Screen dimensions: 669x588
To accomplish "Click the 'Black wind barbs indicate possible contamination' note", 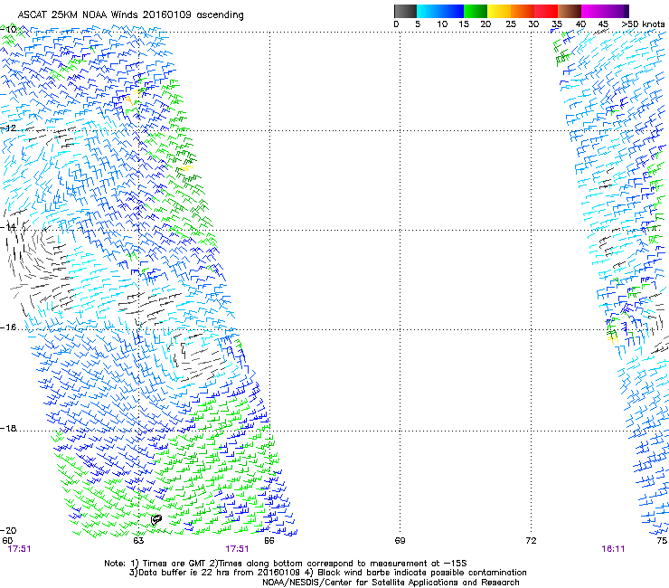I will coord(422,573).
